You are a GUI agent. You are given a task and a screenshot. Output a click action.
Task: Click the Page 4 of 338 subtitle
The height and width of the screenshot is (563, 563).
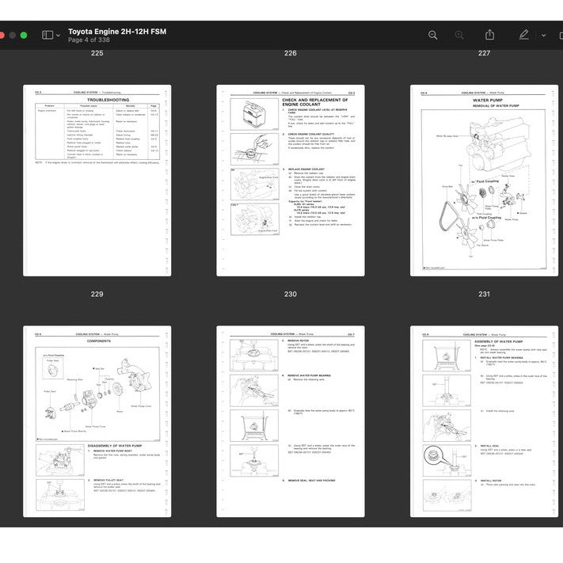click(89, 40)
